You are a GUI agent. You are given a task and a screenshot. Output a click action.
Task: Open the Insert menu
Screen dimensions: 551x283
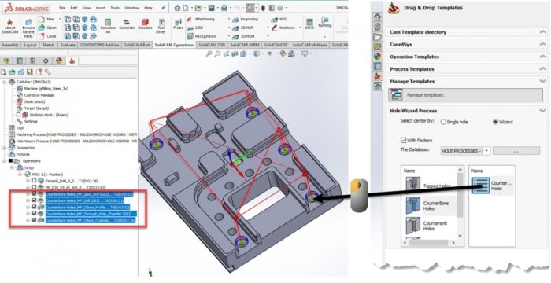(x=99, y=8)
